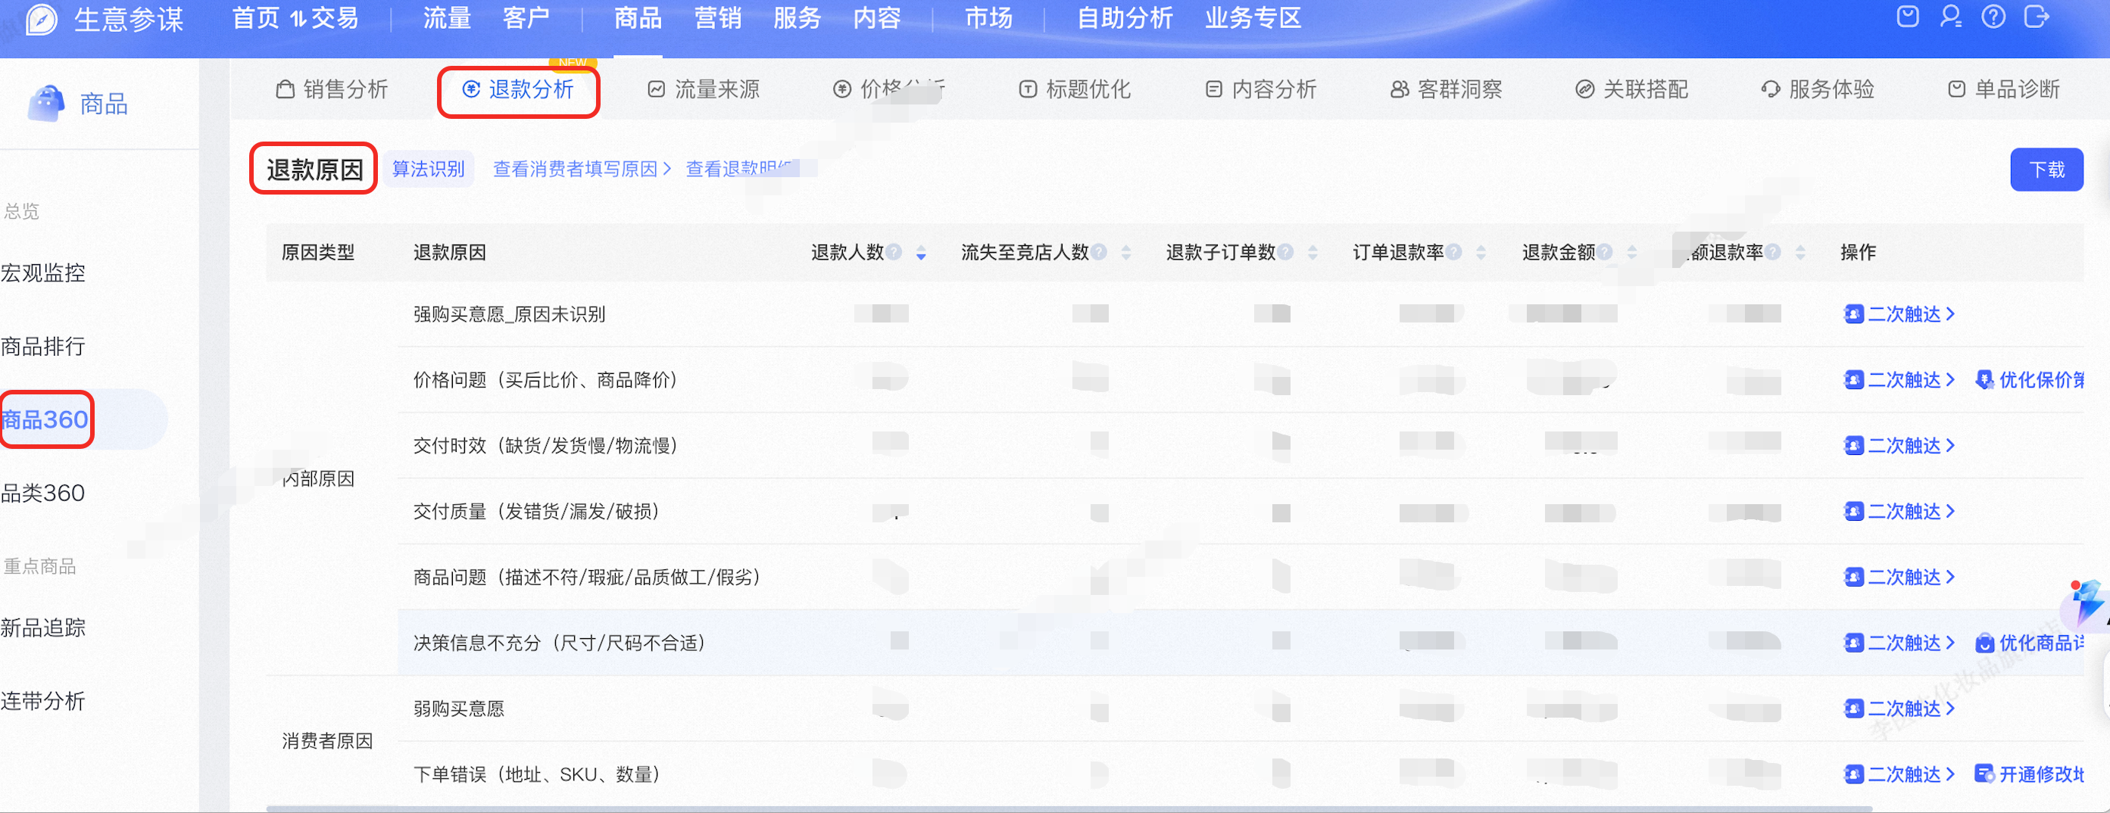Switch to 服务体验 tab

[1818, 89]
